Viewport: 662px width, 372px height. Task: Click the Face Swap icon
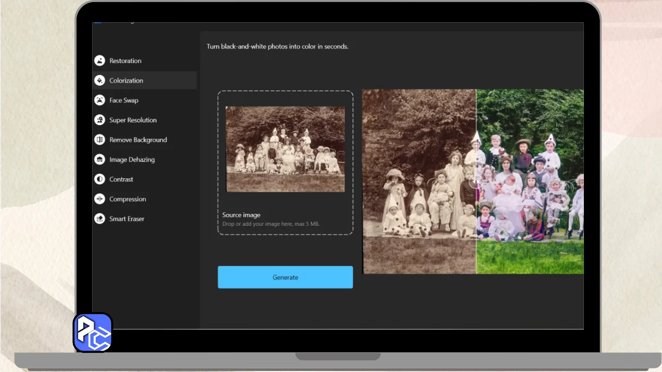tap(99, 100)
